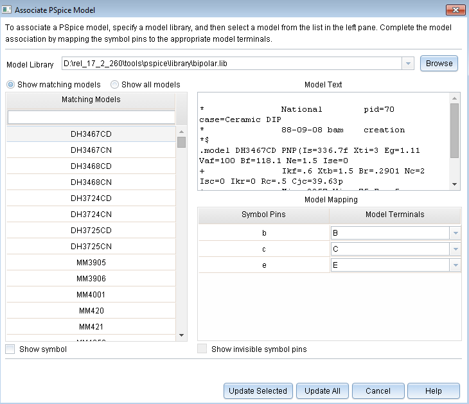Select model DH3467CN from the list
This screenshot has height=404, width=469.
point(91,150)
